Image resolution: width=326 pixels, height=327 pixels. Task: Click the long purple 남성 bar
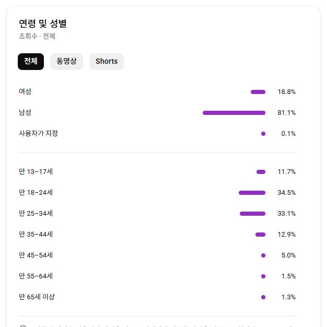point(234,113)
